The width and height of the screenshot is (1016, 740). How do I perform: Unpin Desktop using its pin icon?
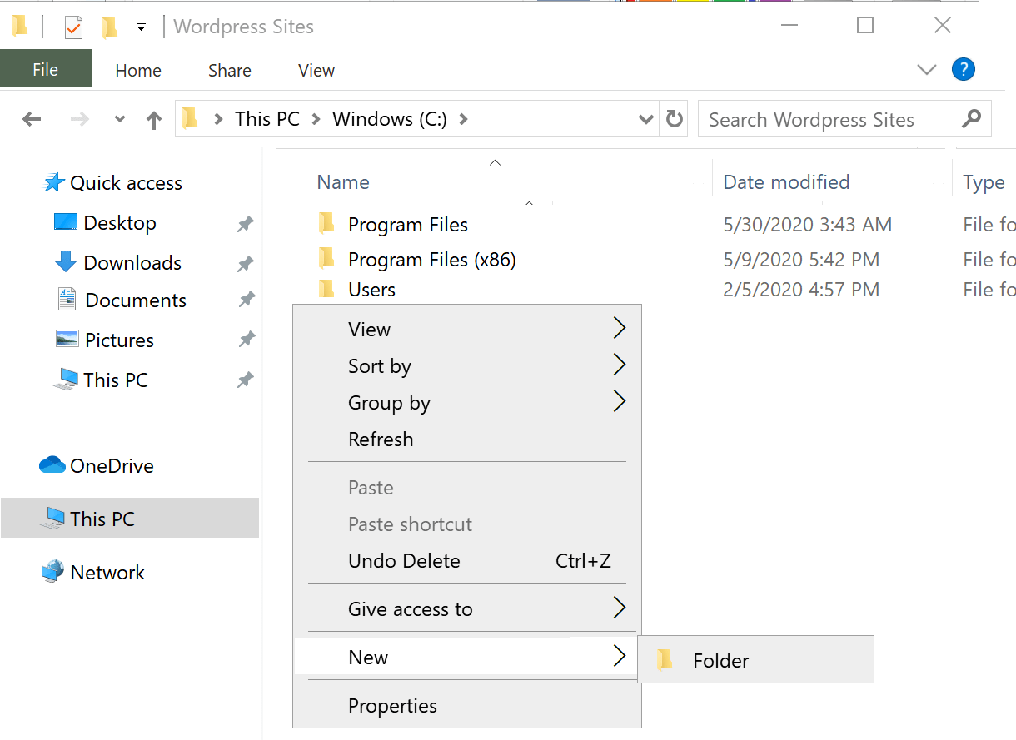click(x=245, y=224)
